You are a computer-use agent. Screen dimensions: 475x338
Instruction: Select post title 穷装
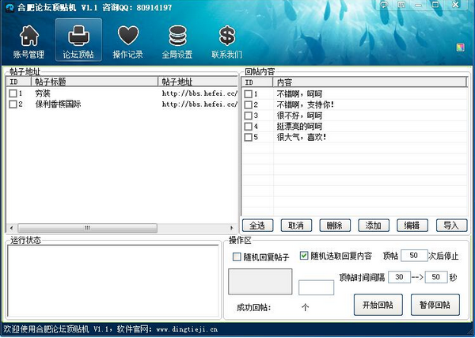pos(43,93)
